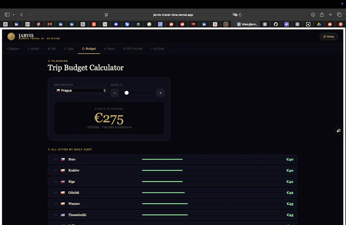
Task: Open the AI Chat tab
Action: [x=157, y=48]
